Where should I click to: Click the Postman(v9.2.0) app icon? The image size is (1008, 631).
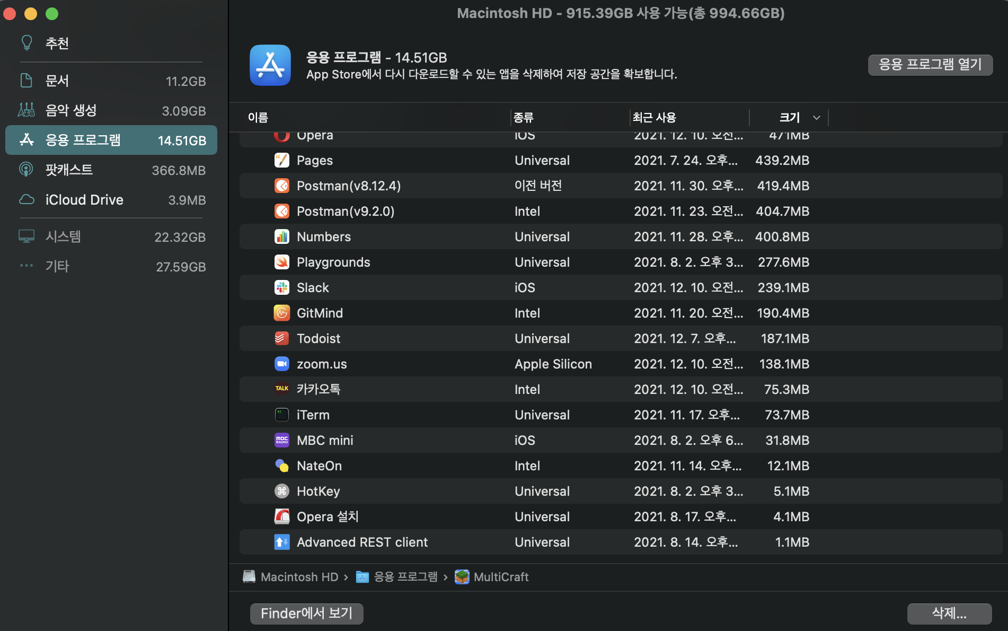(282, 211)
